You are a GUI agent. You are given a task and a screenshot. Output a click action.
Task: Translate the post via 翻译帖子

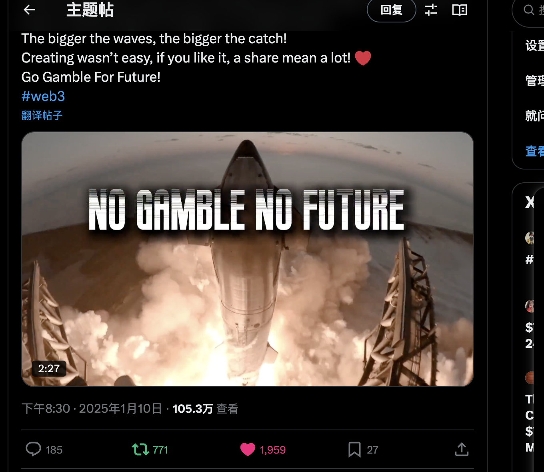[42, 115]
